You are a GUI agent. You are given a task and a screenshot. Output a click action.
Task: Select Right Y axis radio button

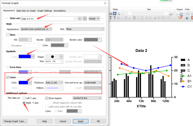(24, 103)
